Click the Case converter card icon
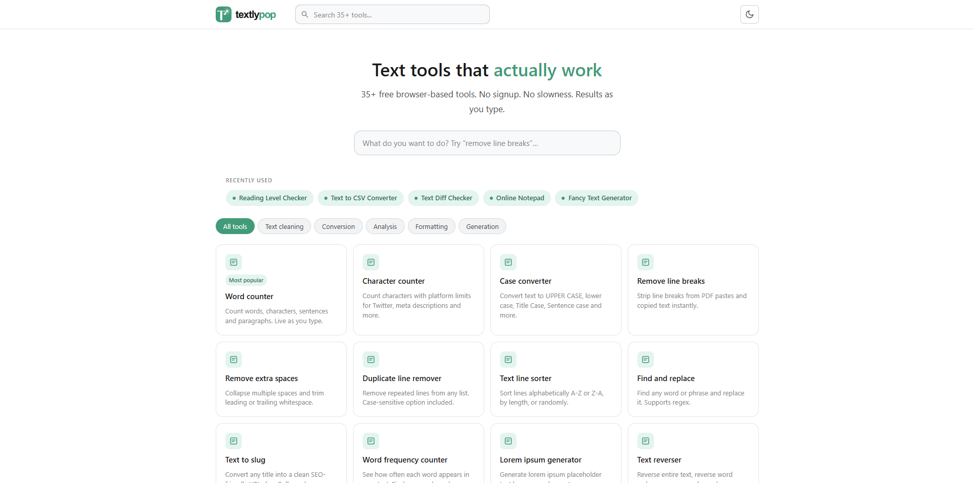Viewport: 973px width, 483px height. [508, 262]
